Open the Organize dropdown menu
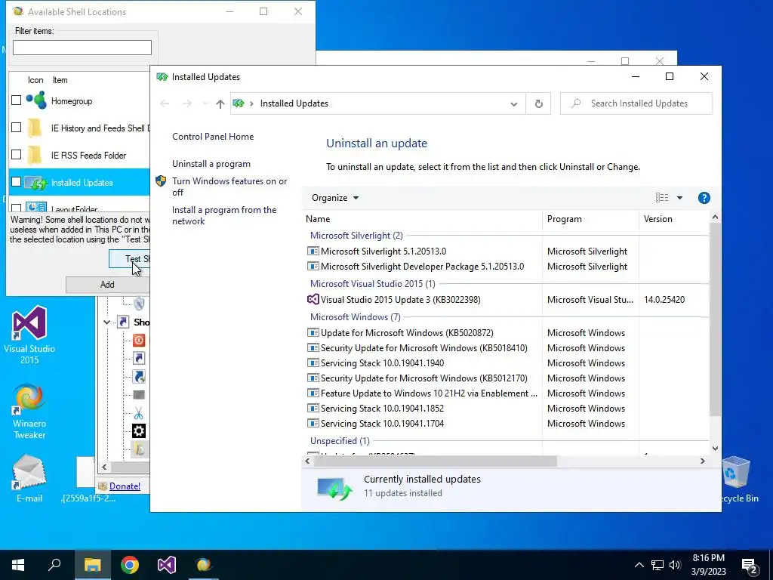Image resolution: width=773 pixels, height=580 pixels. click(335, 198)
